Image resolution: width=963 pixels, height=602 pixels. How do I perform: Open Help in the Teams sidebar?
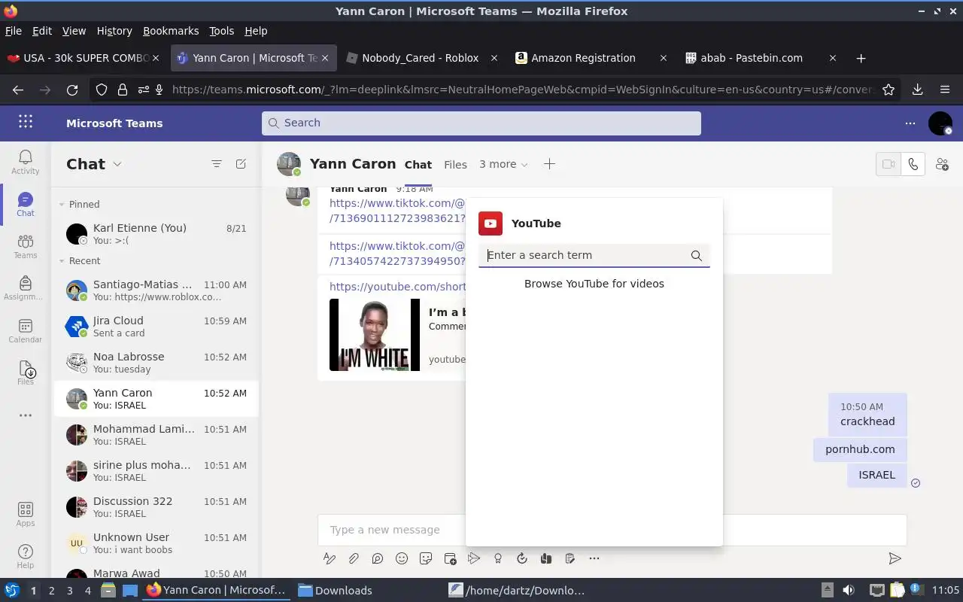click(x=25, y=556)
